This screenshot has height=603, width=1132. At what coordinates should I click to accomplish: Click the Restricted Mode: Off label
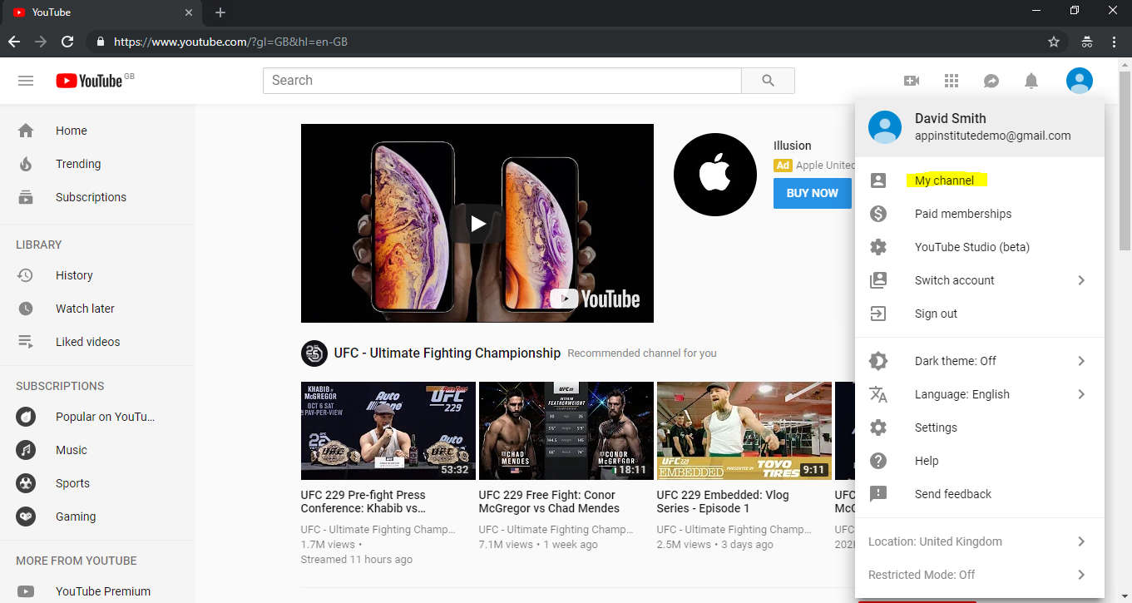coord(922,575)
